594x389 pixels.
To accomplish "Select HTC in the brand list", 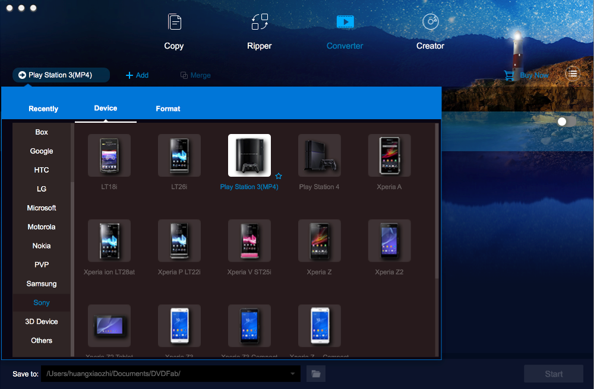I will pos(42,170).
